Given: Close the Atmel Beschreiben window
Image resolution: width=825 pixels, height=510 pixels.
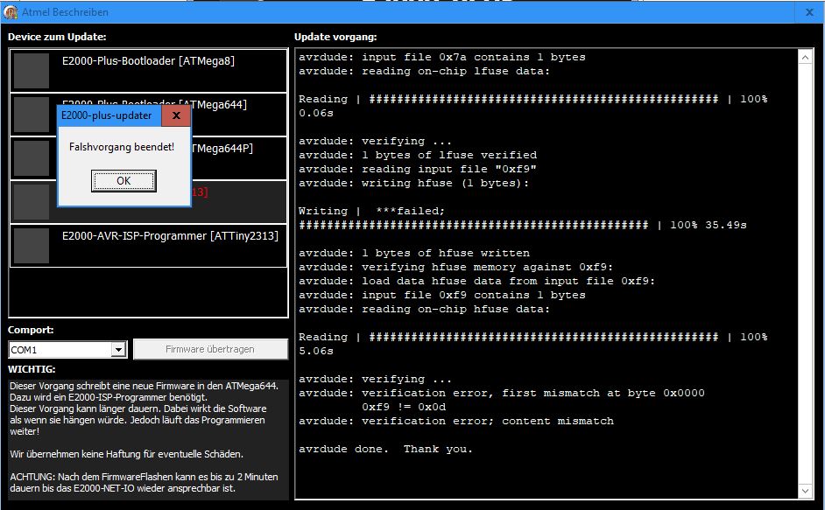Looking at the screenshot, I should (x=810, y=12).
